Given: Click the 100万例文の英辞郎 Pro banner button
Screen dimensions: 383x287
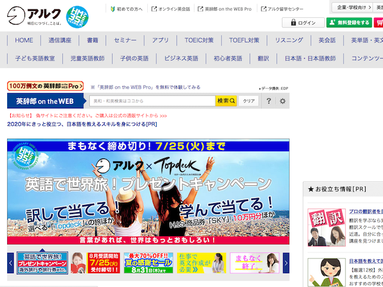Looking at the screenshot, I should click(45, 86).
